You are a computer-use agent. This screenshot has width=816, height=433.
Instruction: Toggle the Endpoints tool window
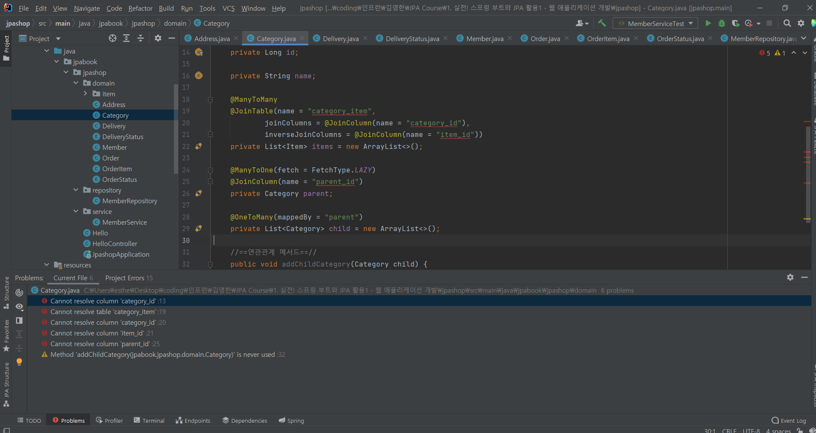click(x=193, y=421)
